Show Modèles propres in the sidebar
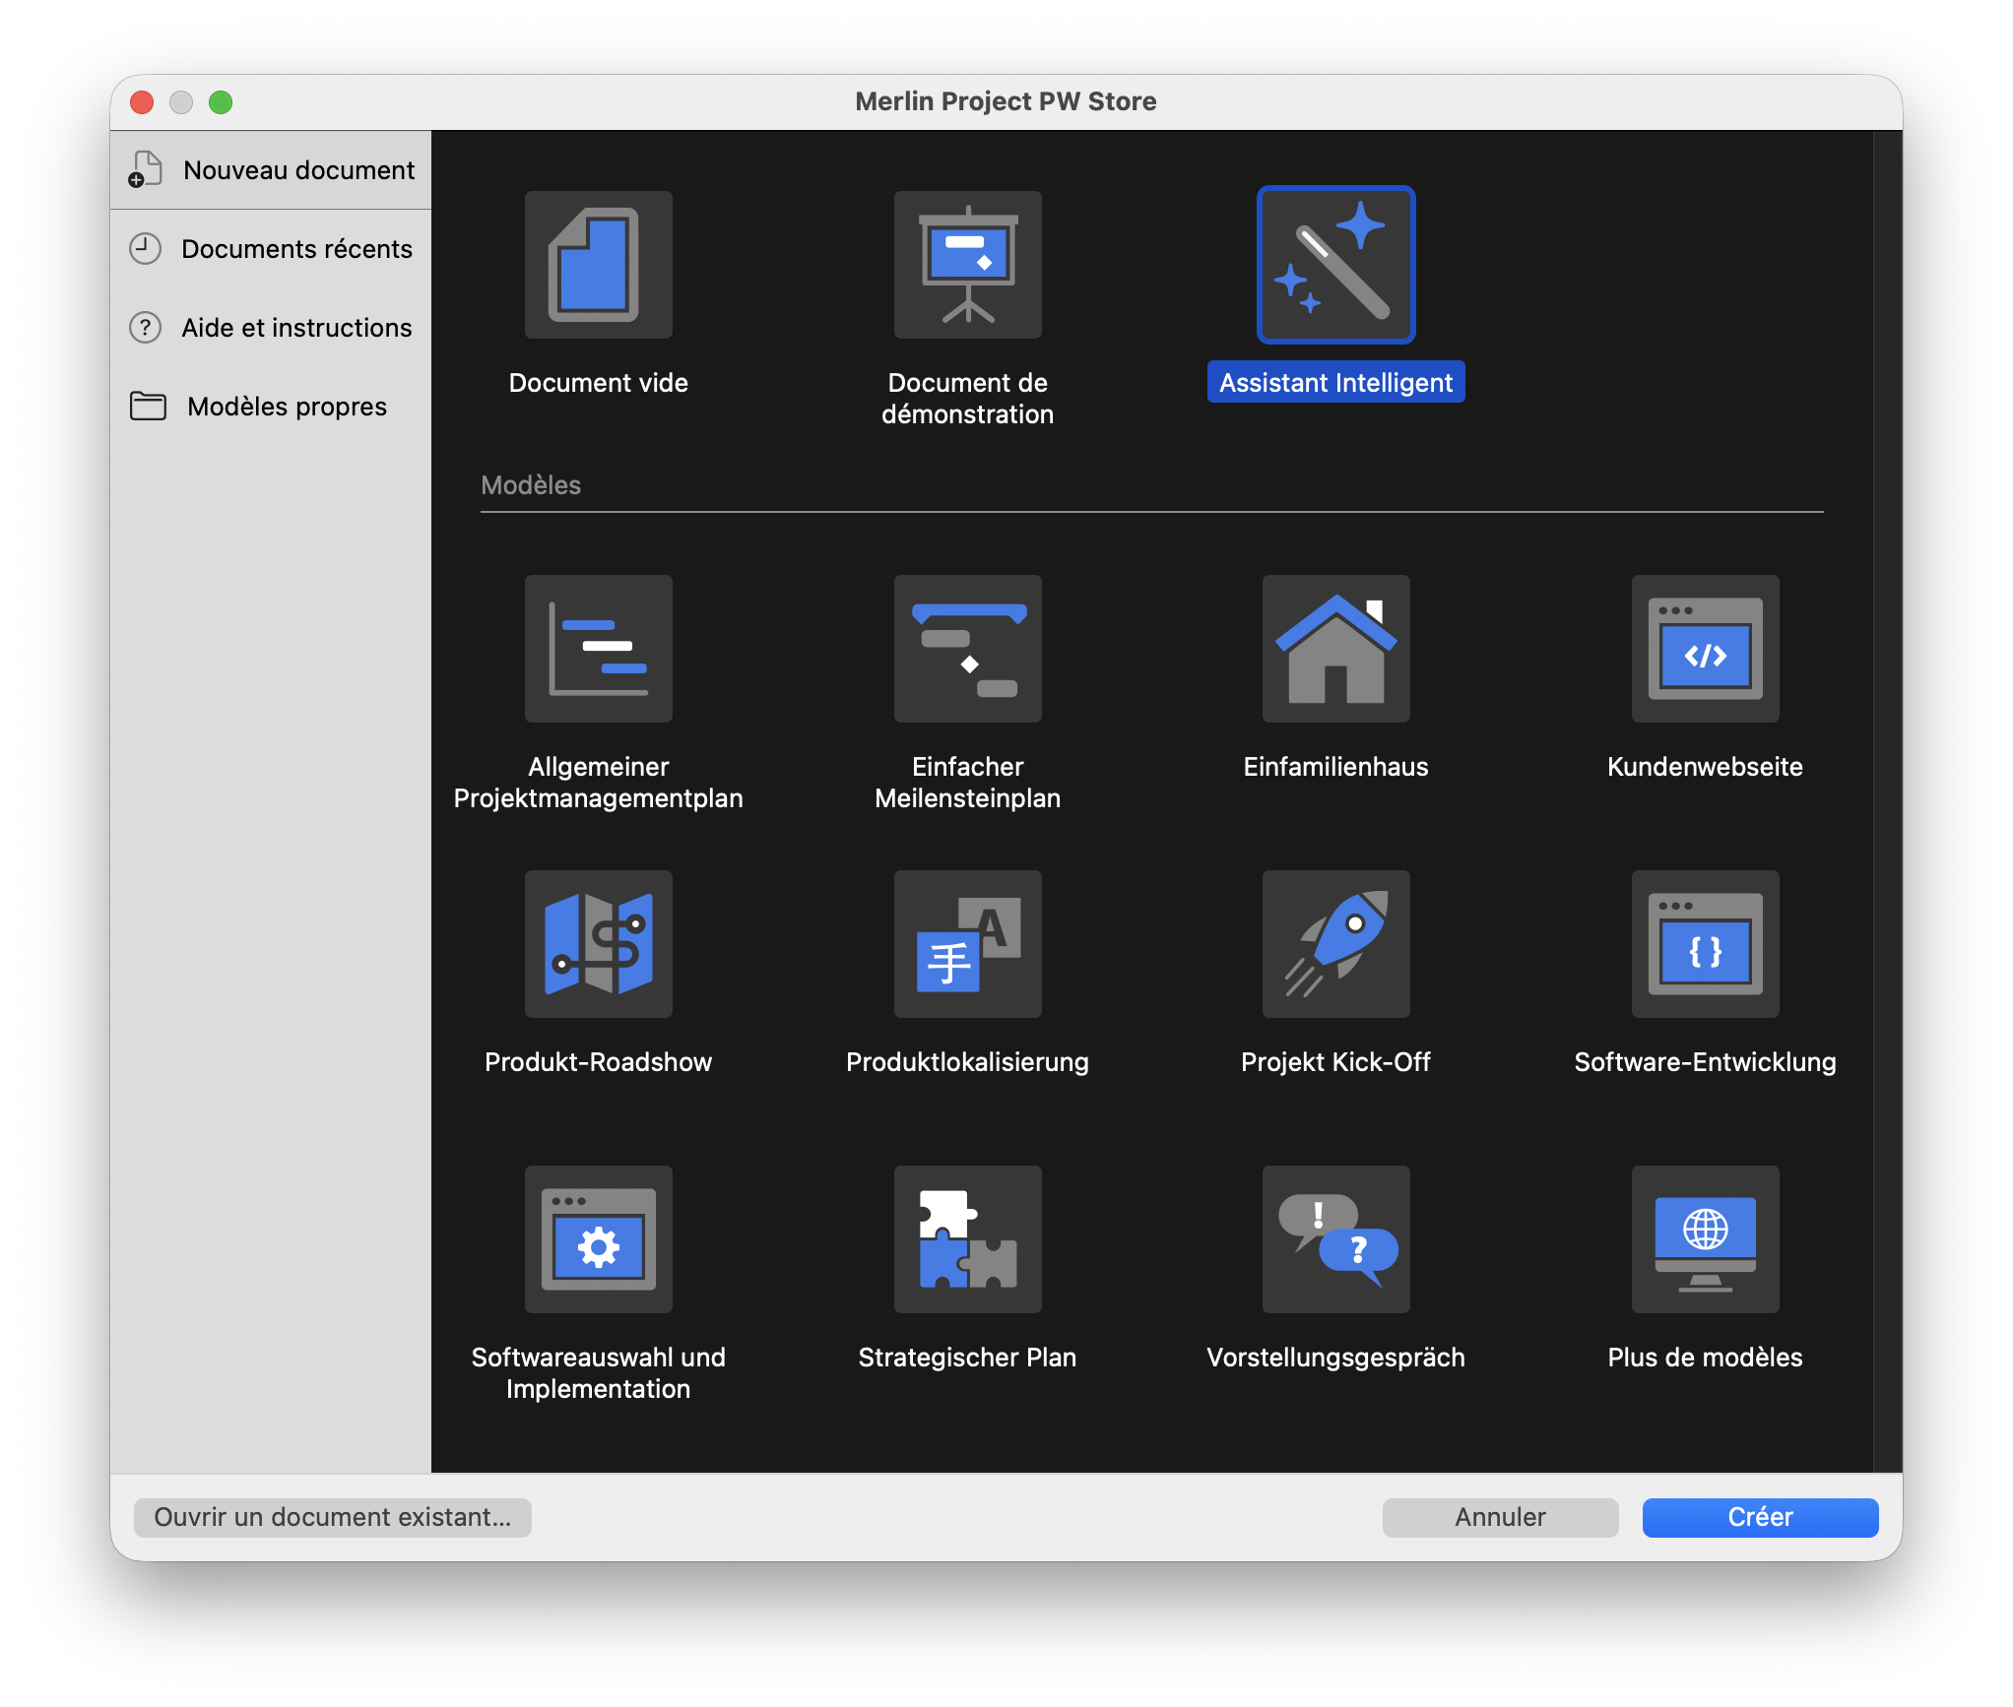Image resolution: width=2013 pixels, height=1707 pixels. tap(271, 407)
